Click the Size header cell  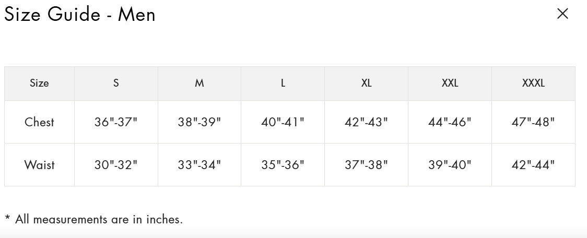pyautogui.click(x=39, y=83)
